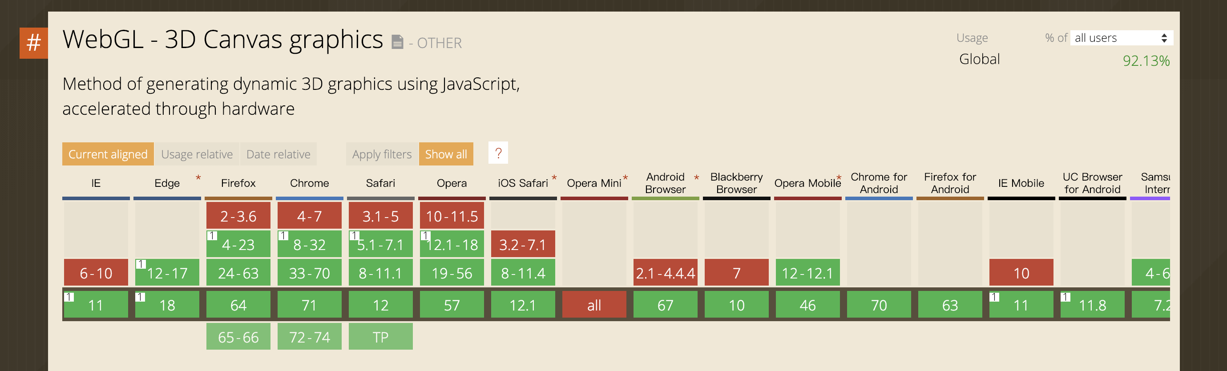
Task: Click the Show all button
Action: [446, 154]
